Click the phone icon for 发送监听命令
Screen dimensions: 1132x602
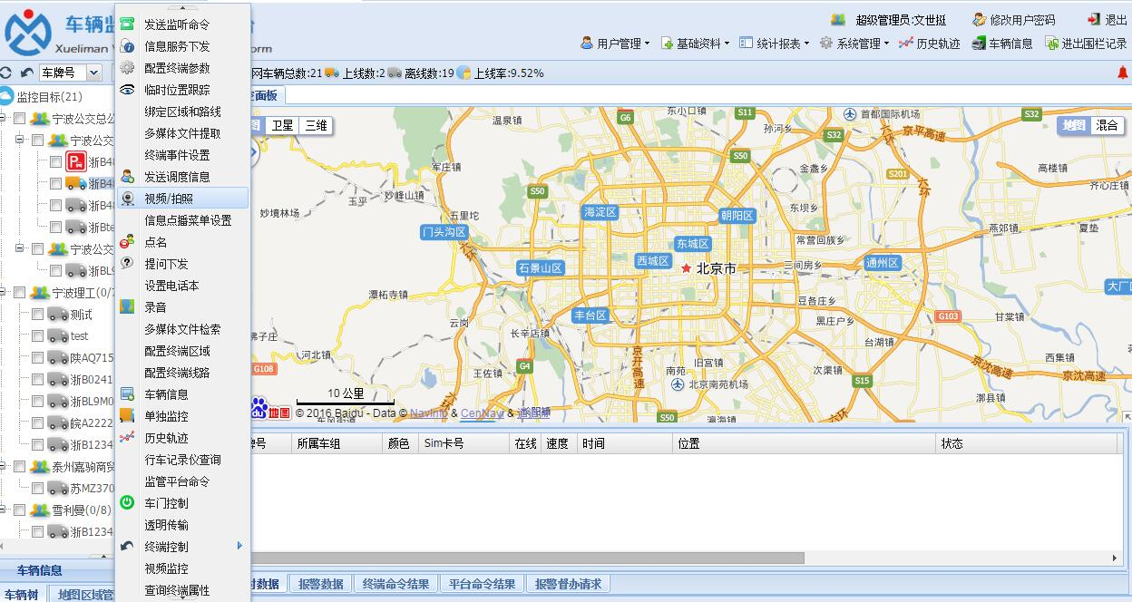(128, 24)
